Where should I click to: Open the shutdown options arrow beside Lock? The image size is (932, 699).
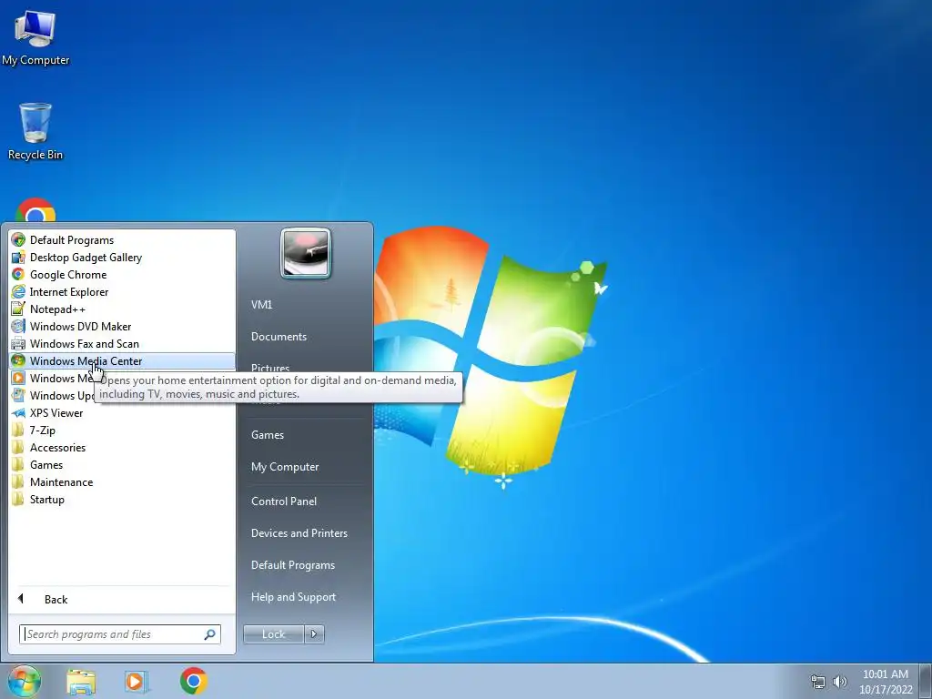tap(314, 634)
